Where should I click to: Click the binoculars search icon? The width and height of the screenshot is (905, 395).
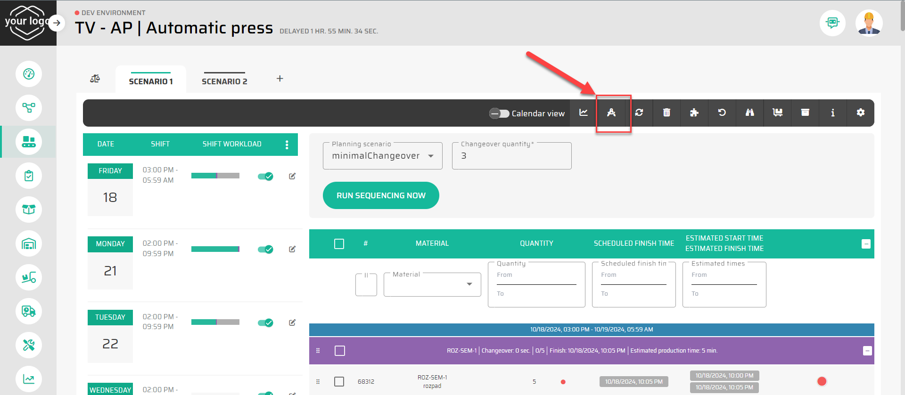point(749,113)
